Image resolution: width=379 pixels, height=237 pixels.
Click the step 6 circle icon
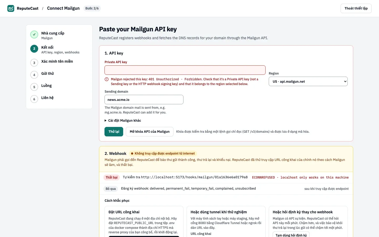coord(34,99)
